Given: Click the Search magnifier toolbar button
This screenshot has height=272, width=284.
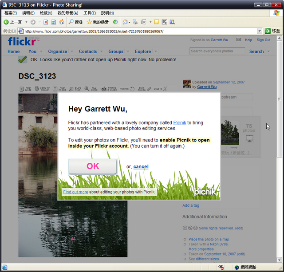Looking at the screenshot, I should 75,22.
